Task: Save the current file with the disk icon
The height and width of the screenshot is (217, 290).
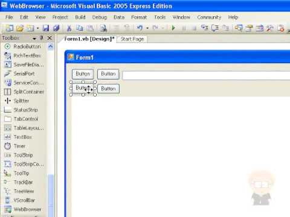Action: click(x=46, y=28)
